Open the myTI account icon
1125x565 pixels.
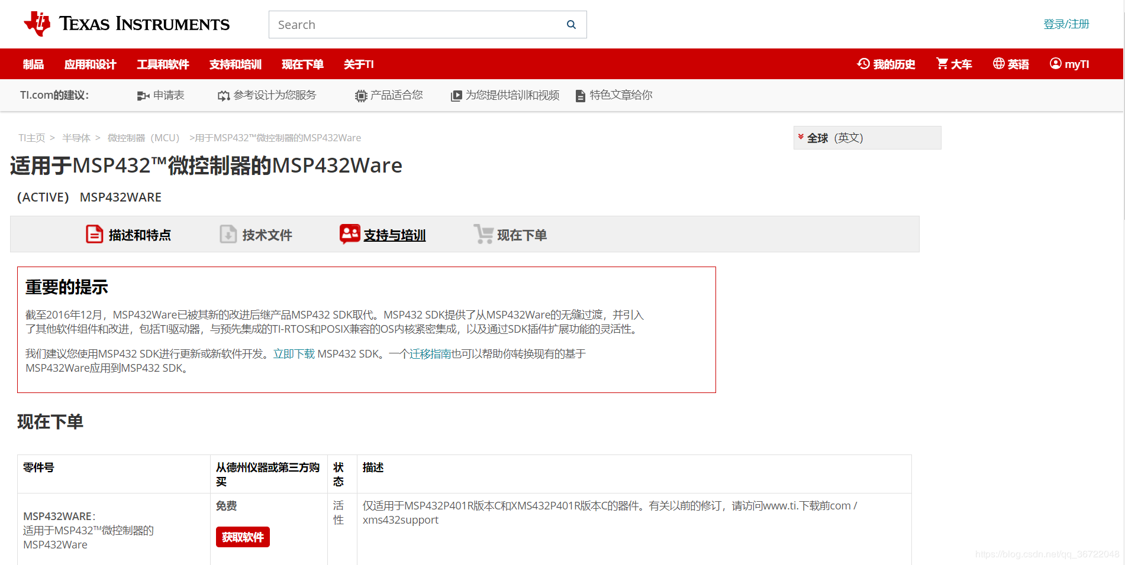pyautogui.click(x=1055, y=63)
